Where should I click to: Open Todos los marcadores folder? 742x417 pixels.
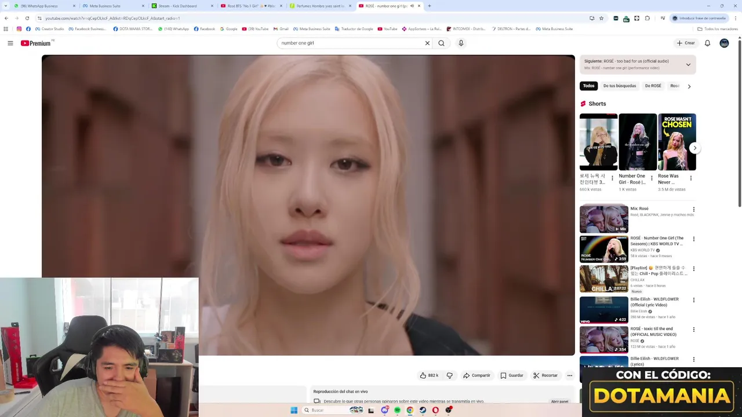click(x=718, y=28)
